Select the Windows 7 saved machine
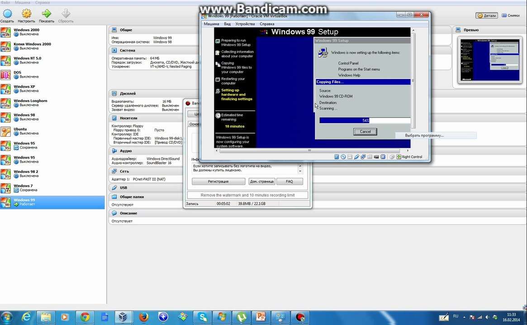 pos(52,188)
